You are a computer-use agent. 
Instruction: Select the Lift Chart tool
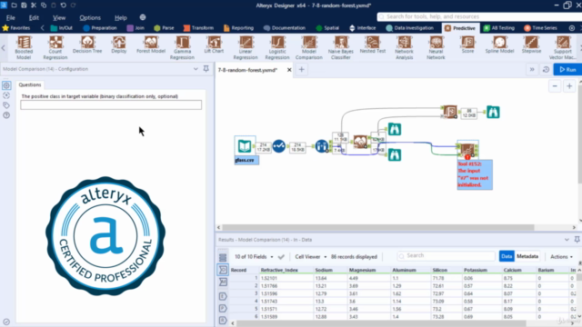point(214,45)
